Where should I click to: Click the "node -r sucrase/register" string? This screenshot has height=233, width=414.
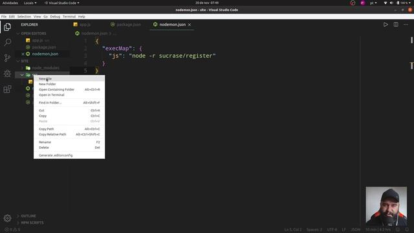tap(172, 56)
